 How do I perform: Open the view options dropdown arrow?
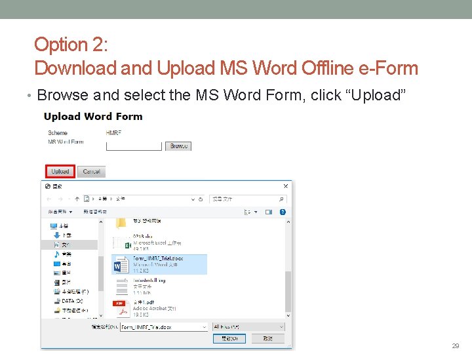tap(256, 212)
